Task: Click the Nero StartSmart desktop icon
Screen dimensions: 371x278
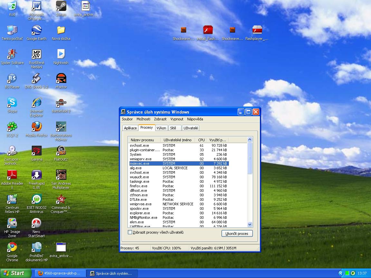Action: tap(36, 223)
